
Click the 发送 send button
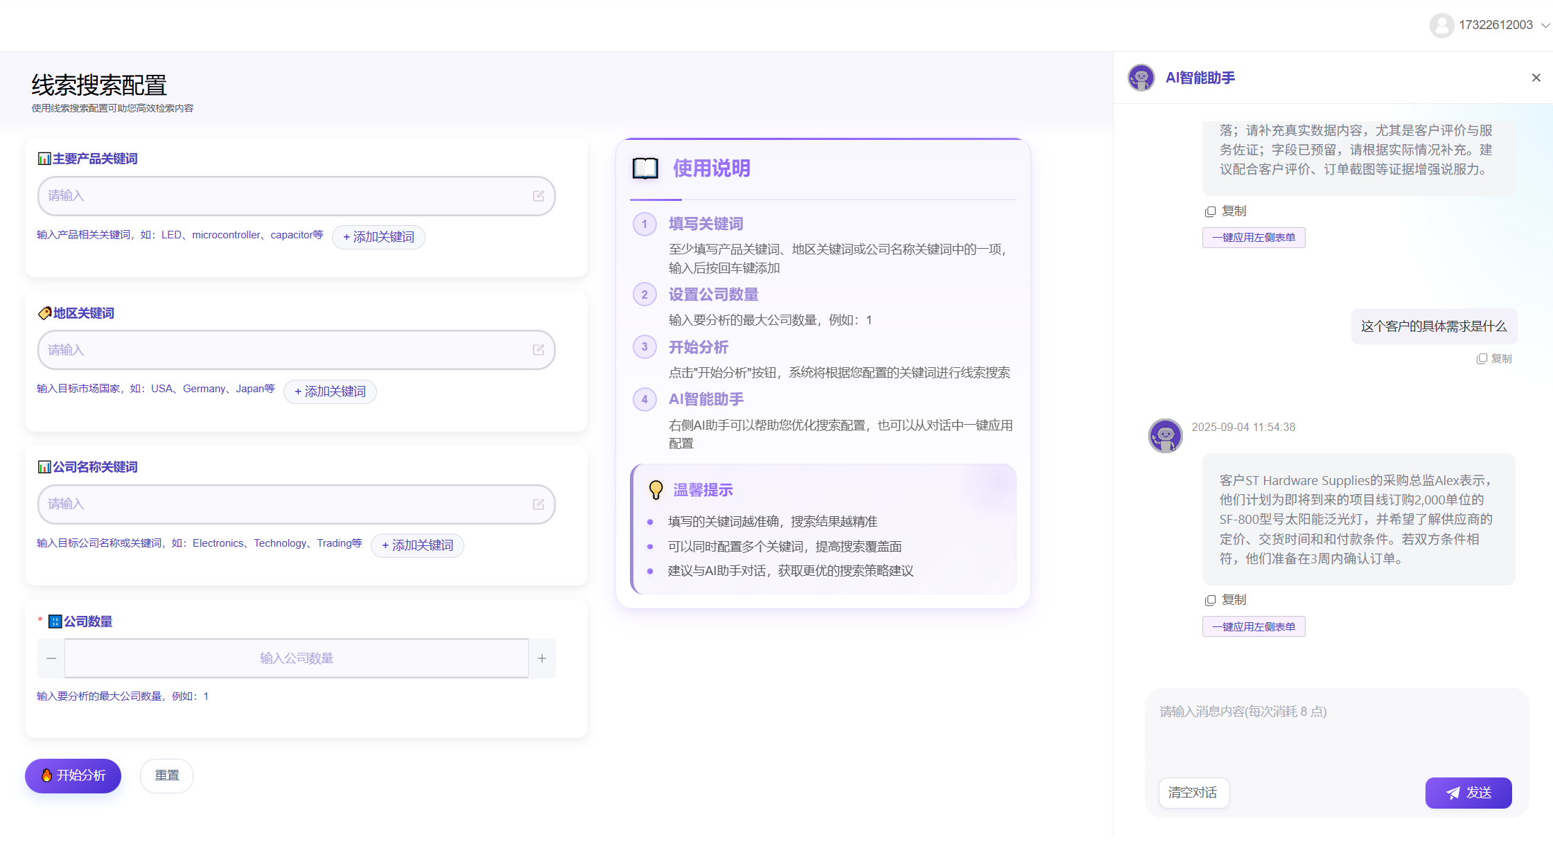click(x=1468, y=793)
